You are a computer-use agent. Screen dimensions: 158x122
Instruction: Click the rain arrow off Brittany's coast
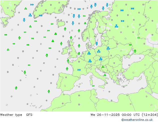pos(68,61)
